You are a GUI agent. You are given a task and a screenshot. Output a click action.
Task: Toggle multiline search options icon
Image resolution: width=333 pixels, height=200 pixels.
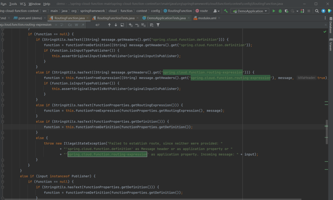pos(152,25)
